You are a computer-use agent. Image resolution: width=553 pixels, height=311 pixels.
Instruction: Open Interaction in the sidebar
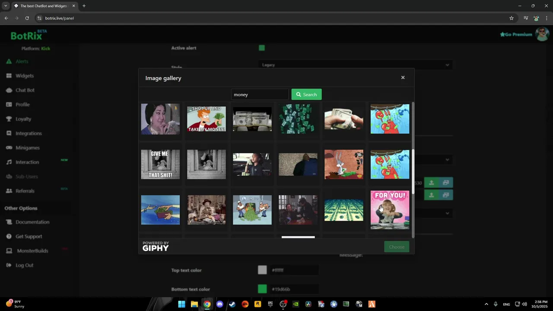pyautogui.click(x=27, y=162)
